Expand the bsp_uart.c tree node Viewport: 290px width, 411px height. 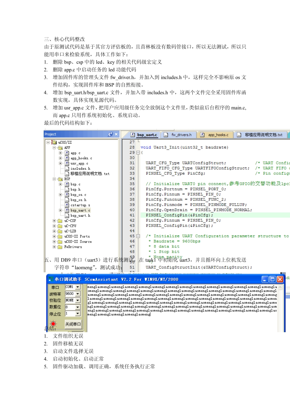pos(60,210)
